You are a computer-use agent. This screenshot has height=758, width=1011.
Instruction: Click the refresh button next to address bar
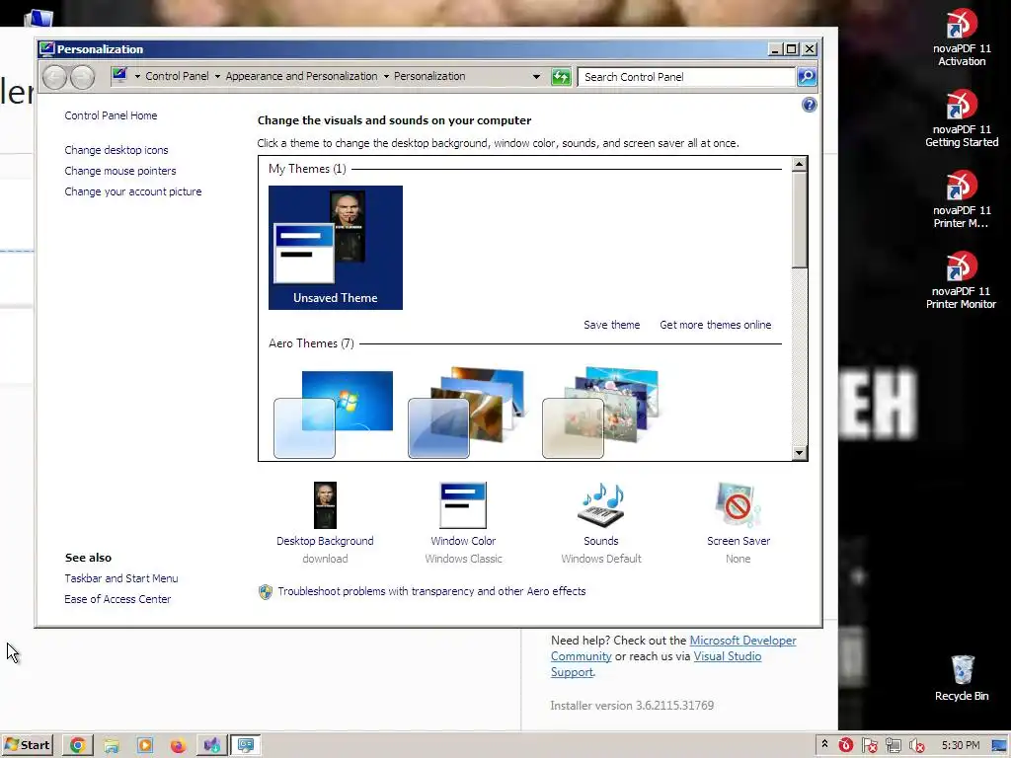point(561,77)
